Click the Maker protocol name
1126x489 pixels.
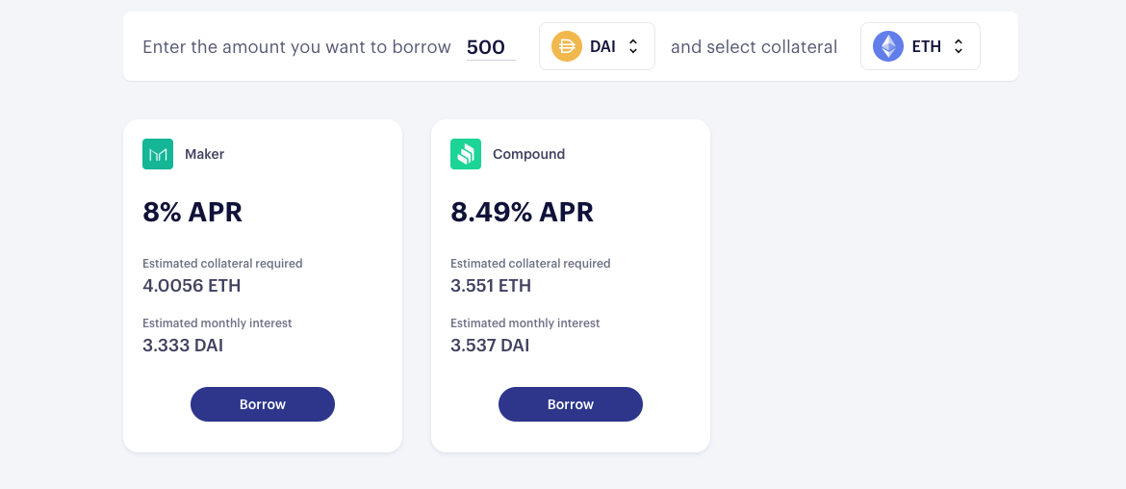[x=205, y=154]
